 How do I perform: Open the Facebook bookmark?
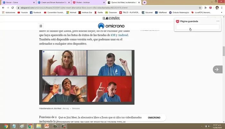coord(35,12)
